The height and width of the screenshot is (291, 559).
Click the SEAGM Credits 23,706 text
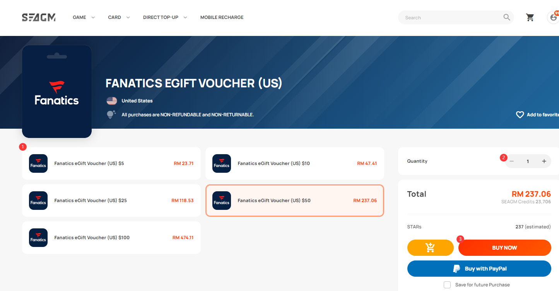526,202
